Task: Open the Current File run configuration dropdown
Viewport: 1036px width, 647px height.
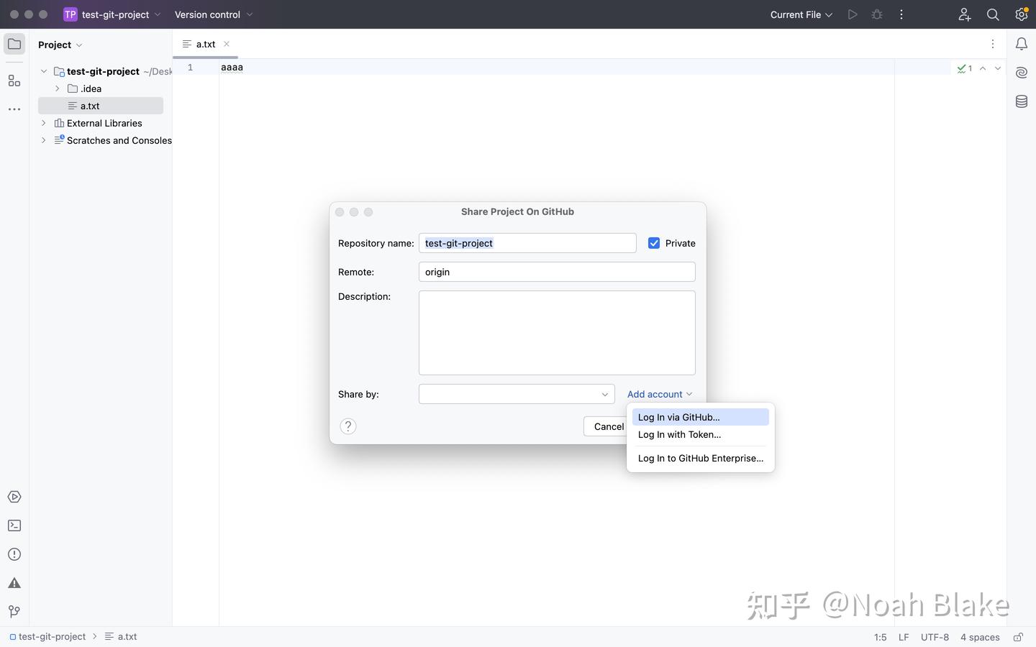Action: tap(801, 14)
